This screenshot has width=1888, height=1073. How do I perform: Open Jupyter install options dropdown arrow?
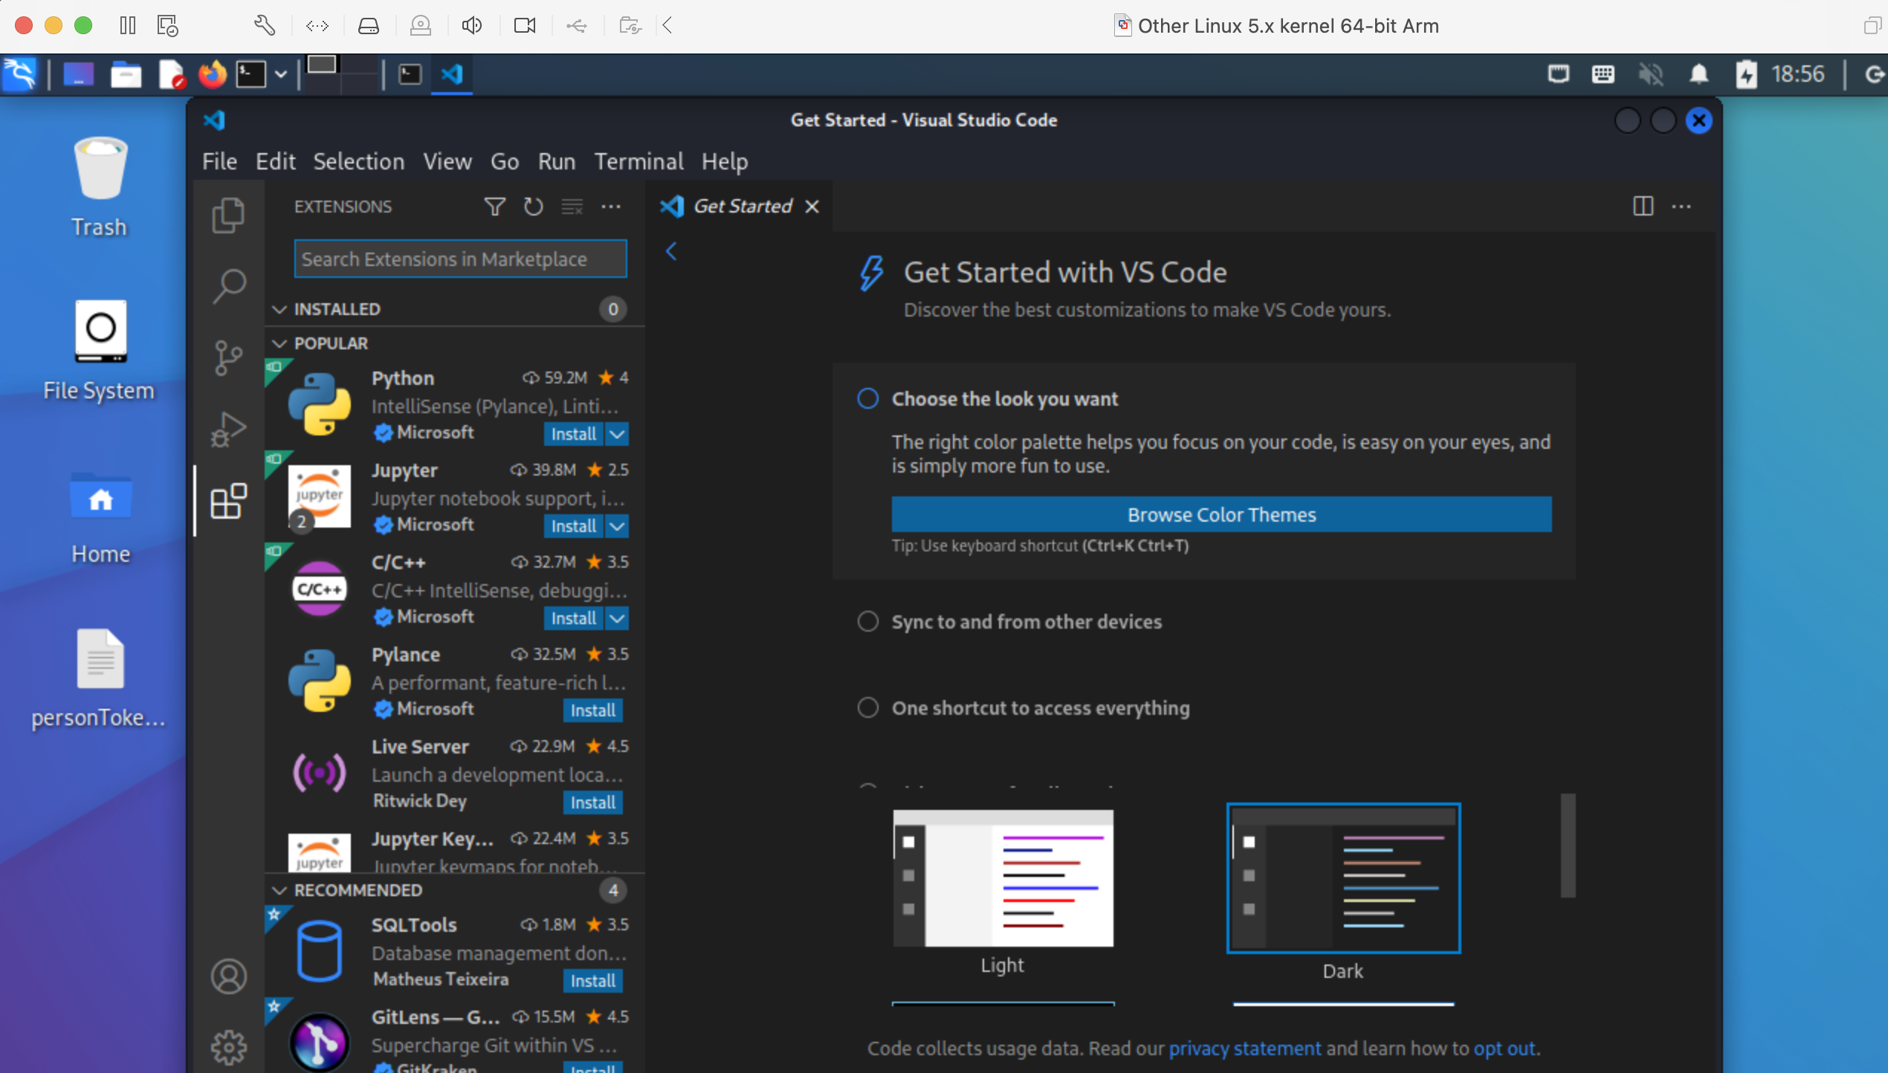pos(617,526)
